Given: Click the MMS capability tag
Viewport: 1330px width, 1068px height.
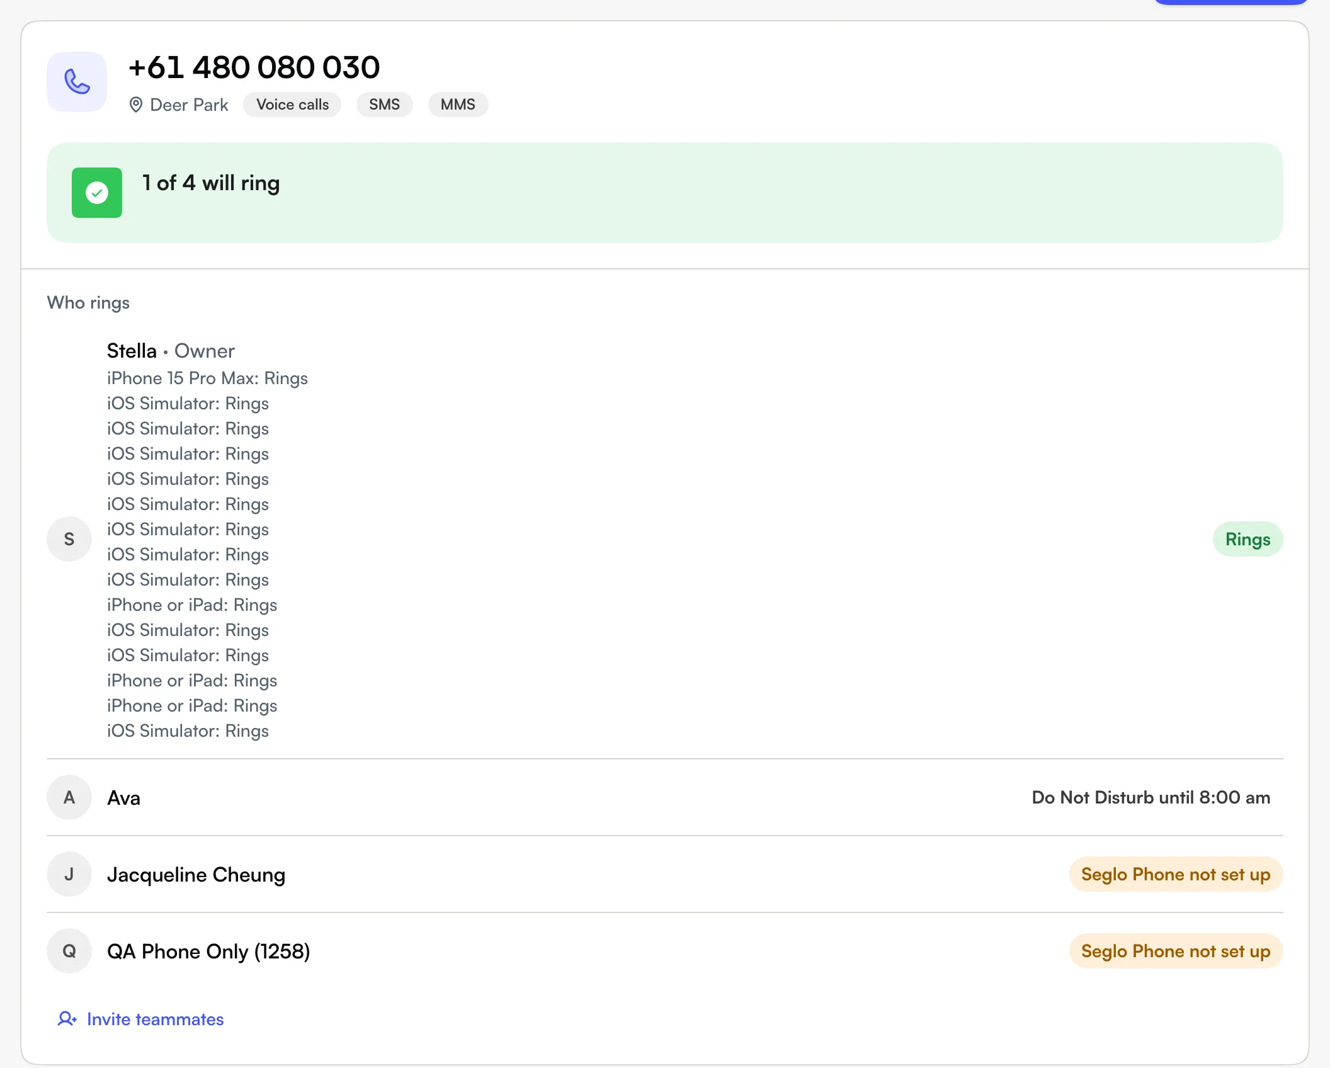Looking at the screenshot, I should pos(458,105).
